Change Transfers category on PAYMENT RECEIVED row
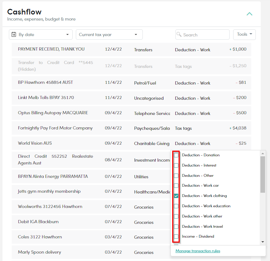Screen dimensions: 270x261 point(143,50)
